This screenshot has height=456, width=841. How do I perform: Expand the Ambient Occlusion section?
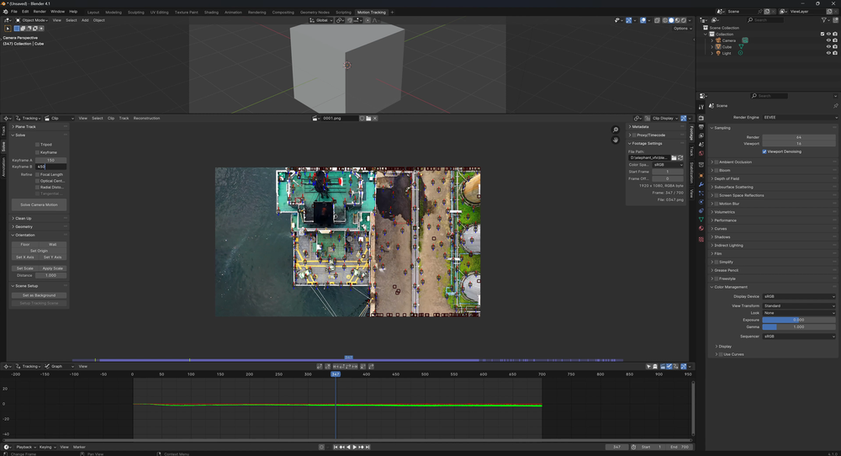coord(735,162)
